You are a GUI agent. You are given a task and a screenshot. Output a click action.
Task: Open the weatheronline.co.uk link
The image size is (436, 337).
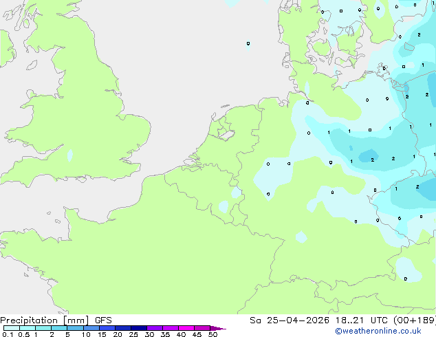378,331
